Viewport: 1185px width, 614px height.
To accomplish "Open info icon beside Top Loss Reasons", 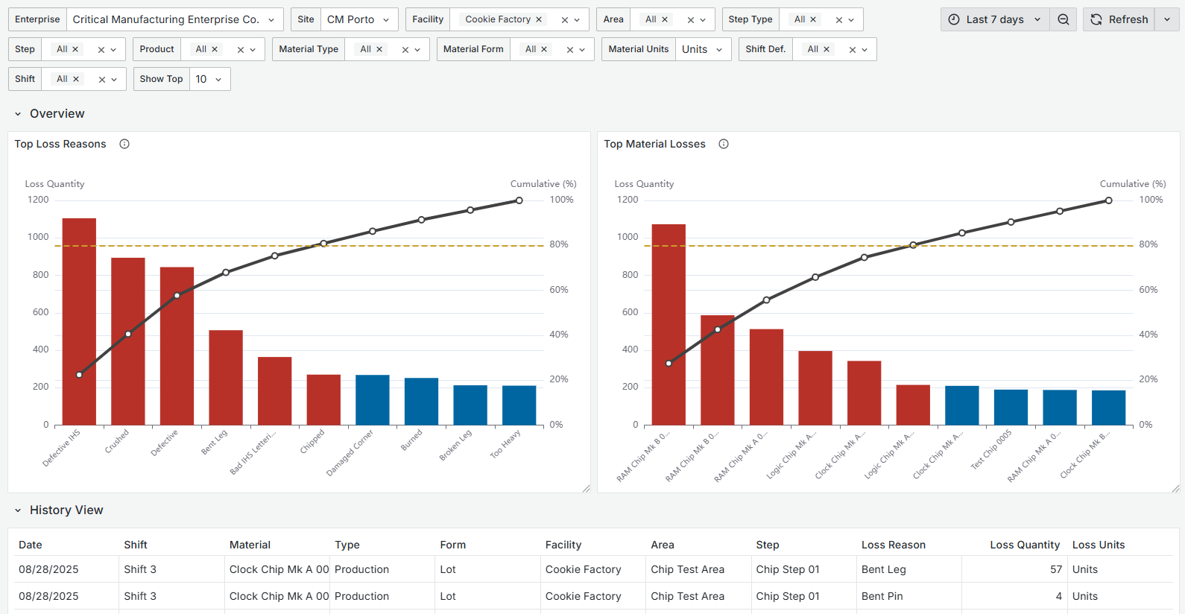I will coord(124,144).
